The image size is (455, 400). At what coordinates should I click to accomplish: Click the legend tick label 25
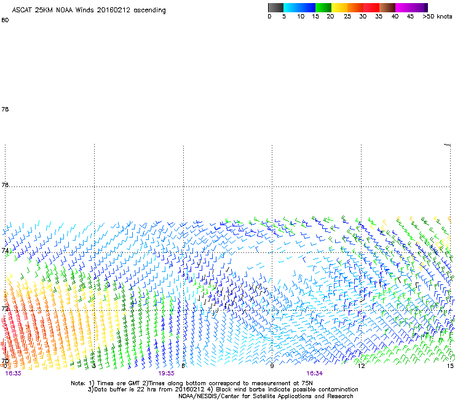click(347, 17)
